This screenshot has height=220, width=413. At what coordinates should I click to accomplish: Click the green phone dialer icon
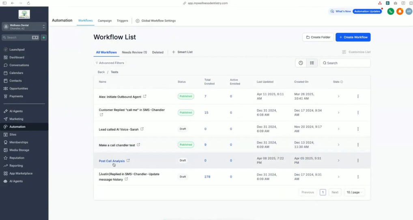(x=391, y=11)
